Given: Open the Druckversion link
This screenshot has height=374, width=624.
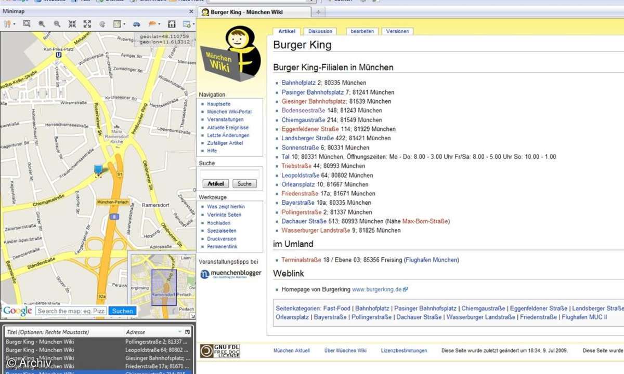Looking at the screenshot, I should tap(222, 239).
